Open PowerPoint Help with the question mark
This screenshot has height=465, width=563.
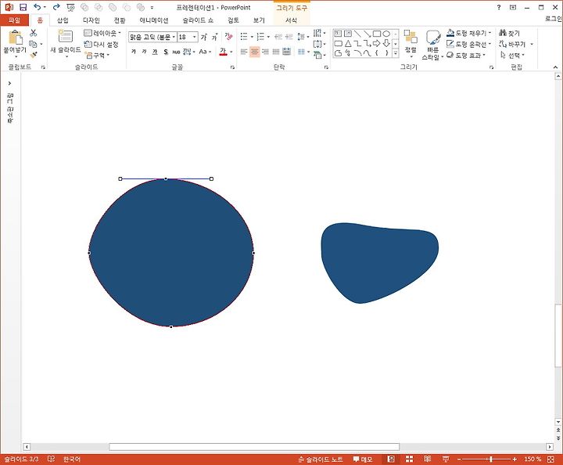coord(499,7)
